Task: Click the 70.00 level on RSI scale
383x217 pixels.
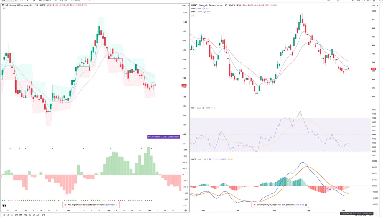Action: [x=374, y=118]
